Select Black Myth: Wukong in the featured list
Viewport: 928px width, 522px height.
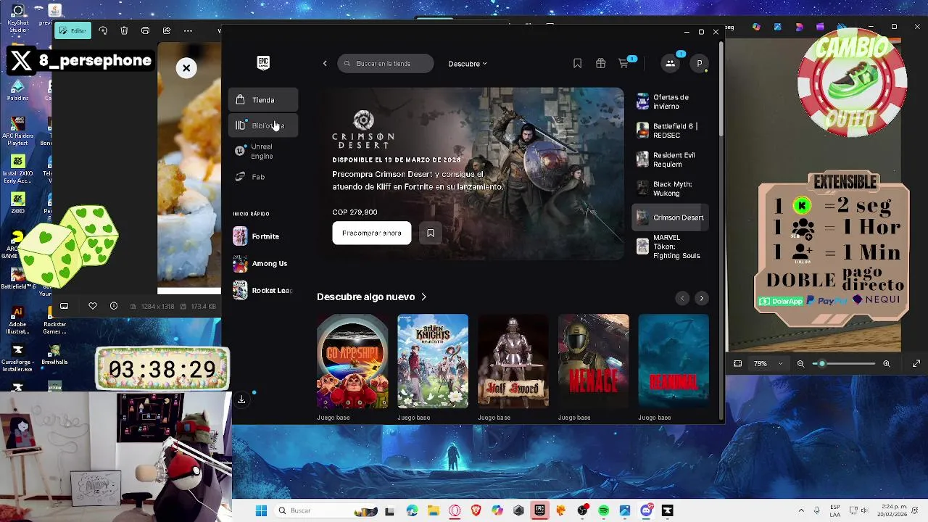[x=670, y=188]
